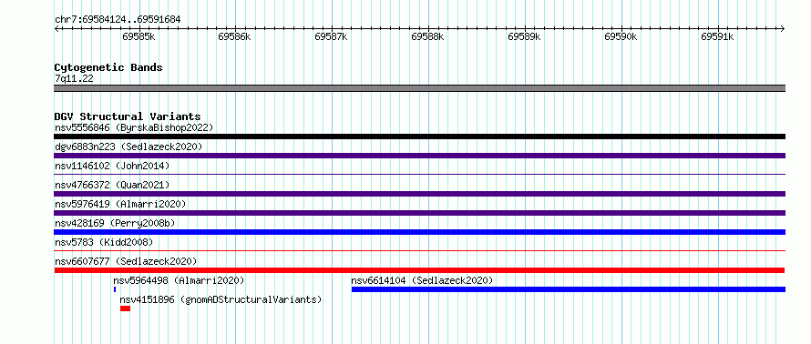Click the 69590k ruler label
This screenshot has height=344, width=811.
[x=621, y=36]
